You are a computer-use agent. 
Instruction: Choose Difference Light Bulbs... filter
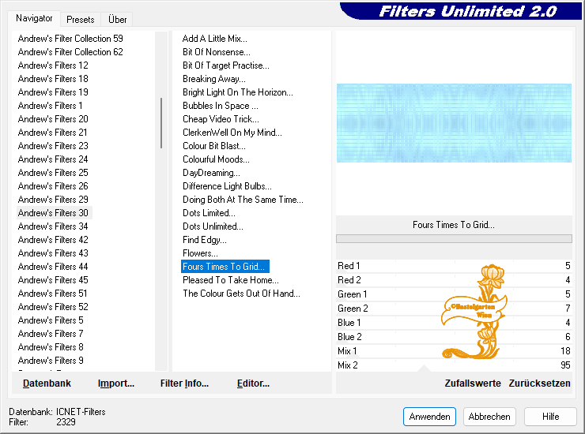227,186
